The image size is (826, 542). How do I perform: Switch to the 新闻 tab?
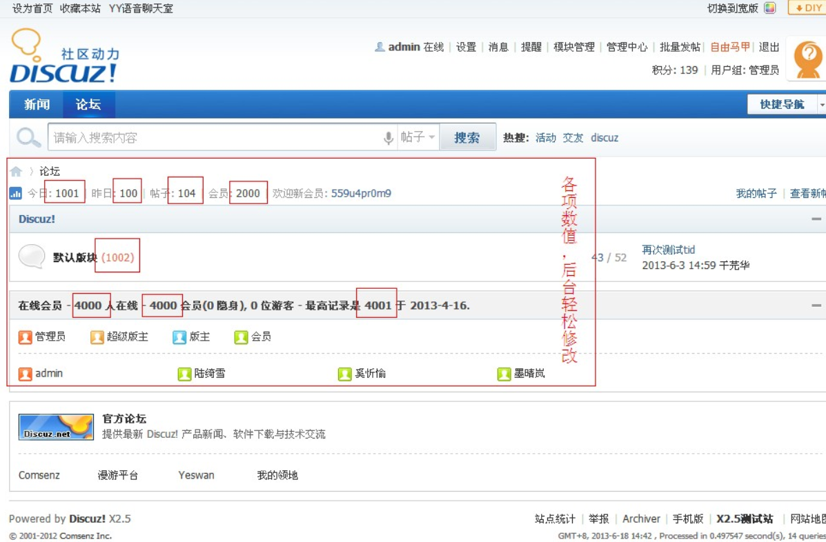(37, 104)
